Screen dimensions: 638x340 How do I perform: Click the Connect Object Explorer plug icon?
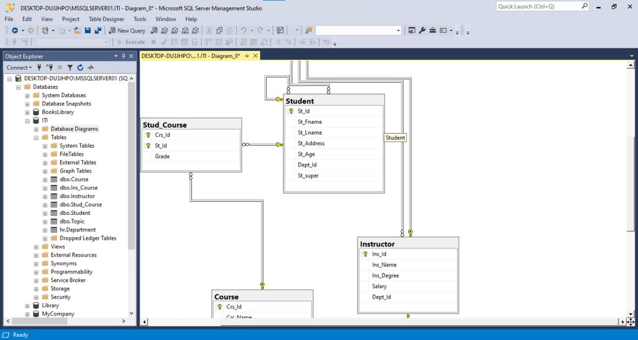[39, 67]
